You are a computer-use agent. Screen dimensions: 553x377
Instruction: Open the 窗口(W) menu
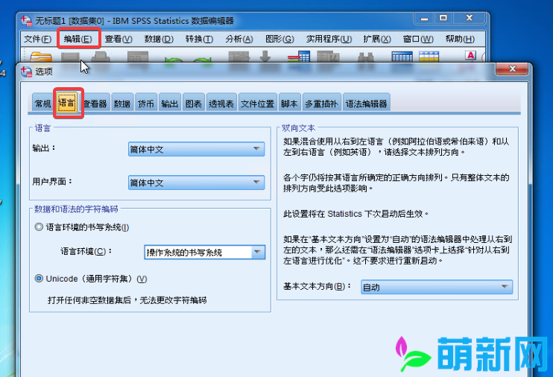pos(418,39)
